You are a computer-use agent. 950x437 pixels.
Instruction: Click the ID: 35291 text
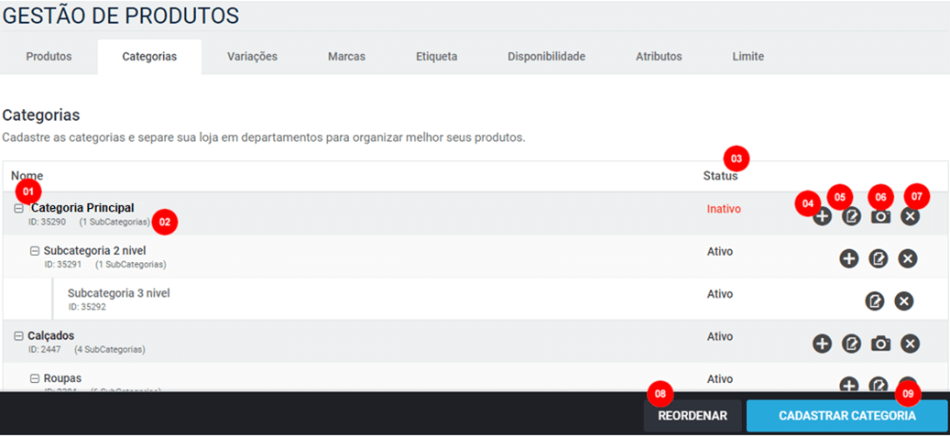[x=63, y=264]
